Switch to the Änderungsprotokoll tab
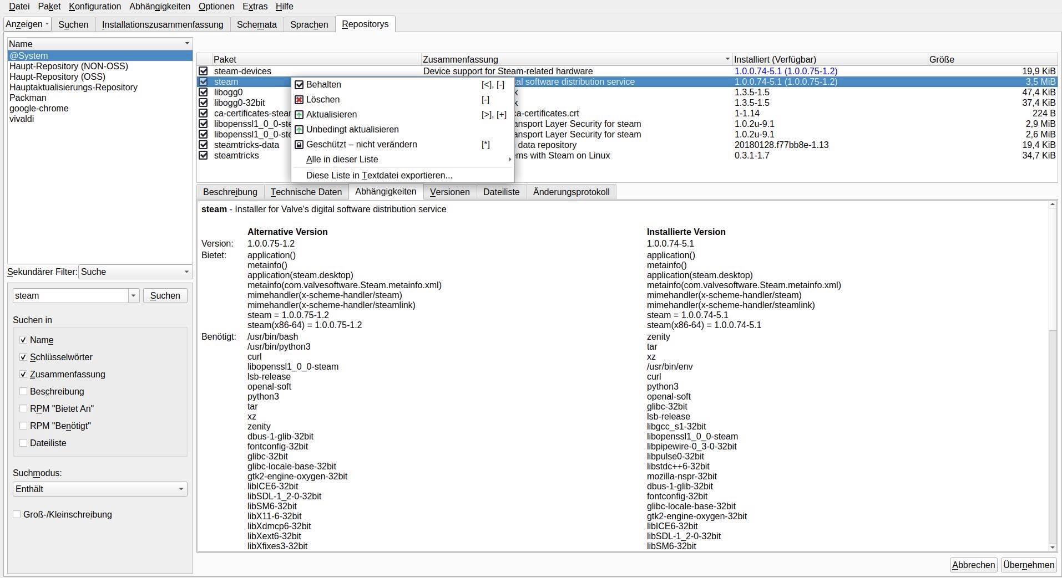Image resolution: width=1062 pixels, height=578 pixels. [x=572, y=192]
